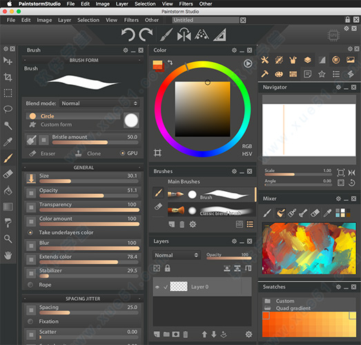
Task: Switch color mode to RGB
Action: [247, 146]
